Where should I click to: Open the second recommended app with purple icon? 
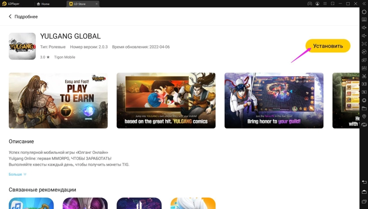(85, 203)
